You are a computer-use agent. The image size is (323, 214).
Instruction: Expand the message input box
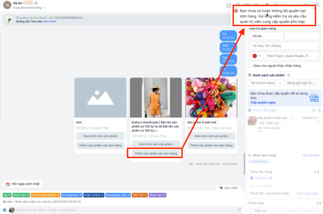(239, 209)
